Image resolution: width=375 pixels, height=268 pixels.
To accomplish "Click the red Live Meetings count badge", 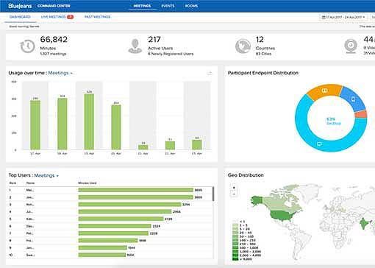I will coord(71,17).
